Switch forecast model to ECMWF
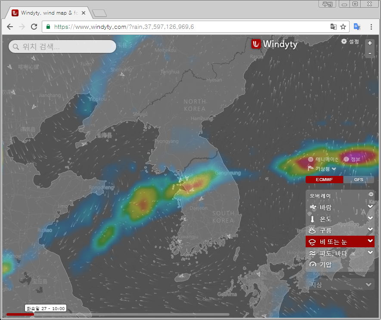The width and height of the screenshot is (381, 320). coord(324,180)
